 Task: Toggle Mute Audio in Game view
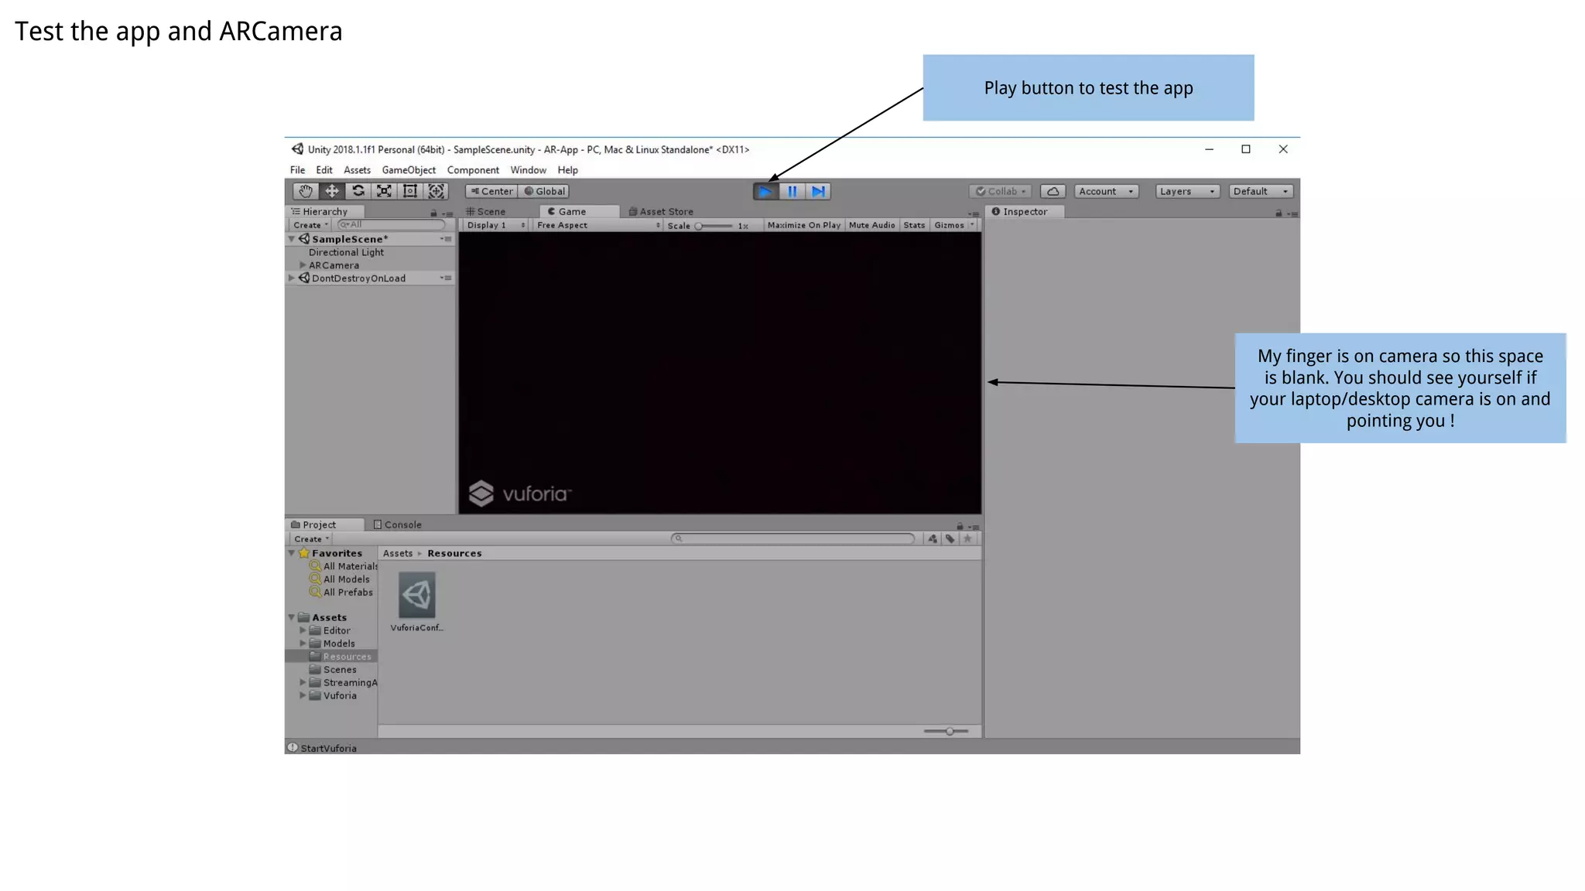click(x=871, y=225)
